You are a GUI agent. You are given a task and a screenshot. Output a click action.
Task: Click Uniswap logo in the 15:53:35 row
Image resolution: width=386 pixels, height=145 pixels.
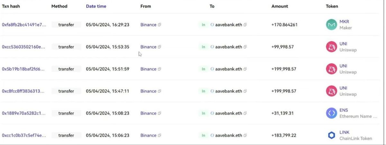pyautogui.click(x=331, y=47)
